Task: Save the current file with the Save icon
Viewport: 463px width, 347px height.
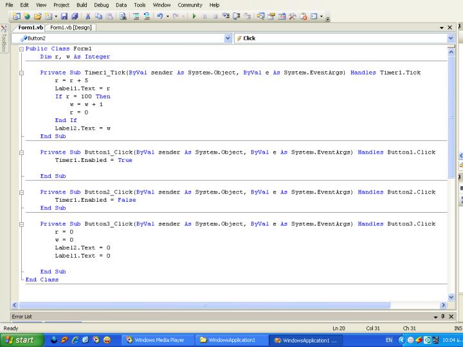Action: (x=64, y=16)
